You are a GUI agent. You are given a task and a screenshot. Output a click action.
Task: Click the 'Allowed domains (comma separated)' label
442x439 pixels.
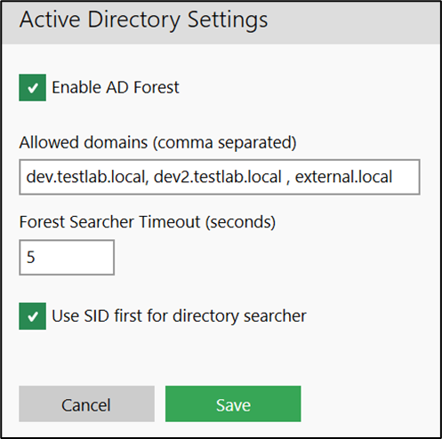tap(157, 143)
